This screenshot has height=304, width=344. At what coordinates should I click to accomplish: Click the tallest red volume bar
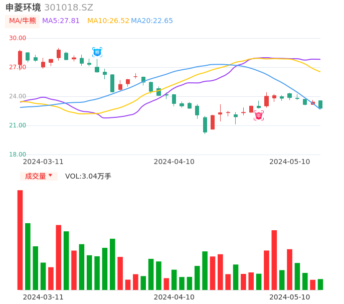20,240
